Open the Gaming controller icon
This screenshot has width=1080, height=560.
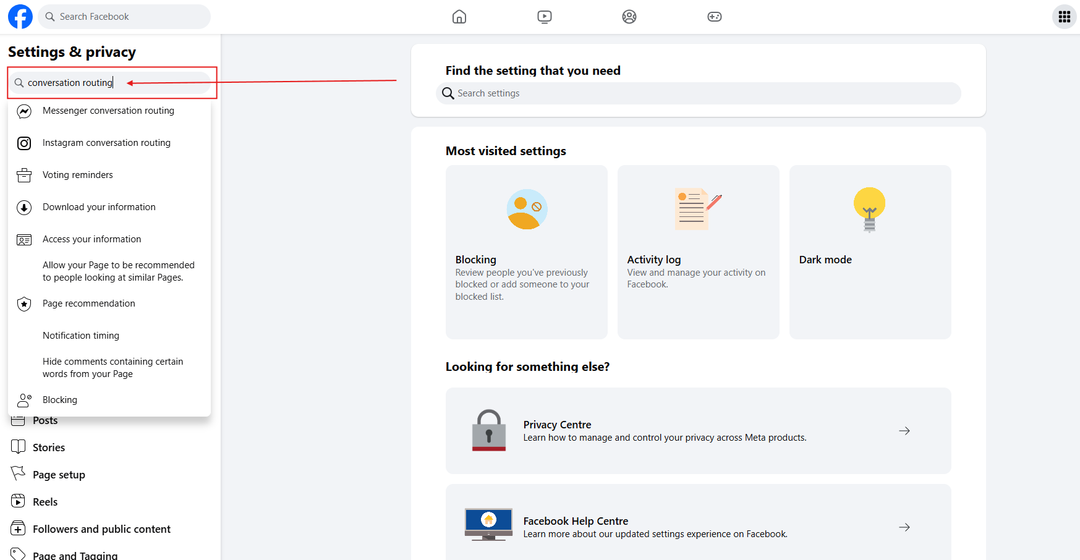click(714, 17)
